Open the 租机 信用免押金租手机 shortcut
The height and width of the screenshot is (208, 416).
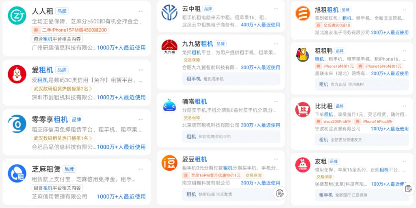tap(231, 137)
